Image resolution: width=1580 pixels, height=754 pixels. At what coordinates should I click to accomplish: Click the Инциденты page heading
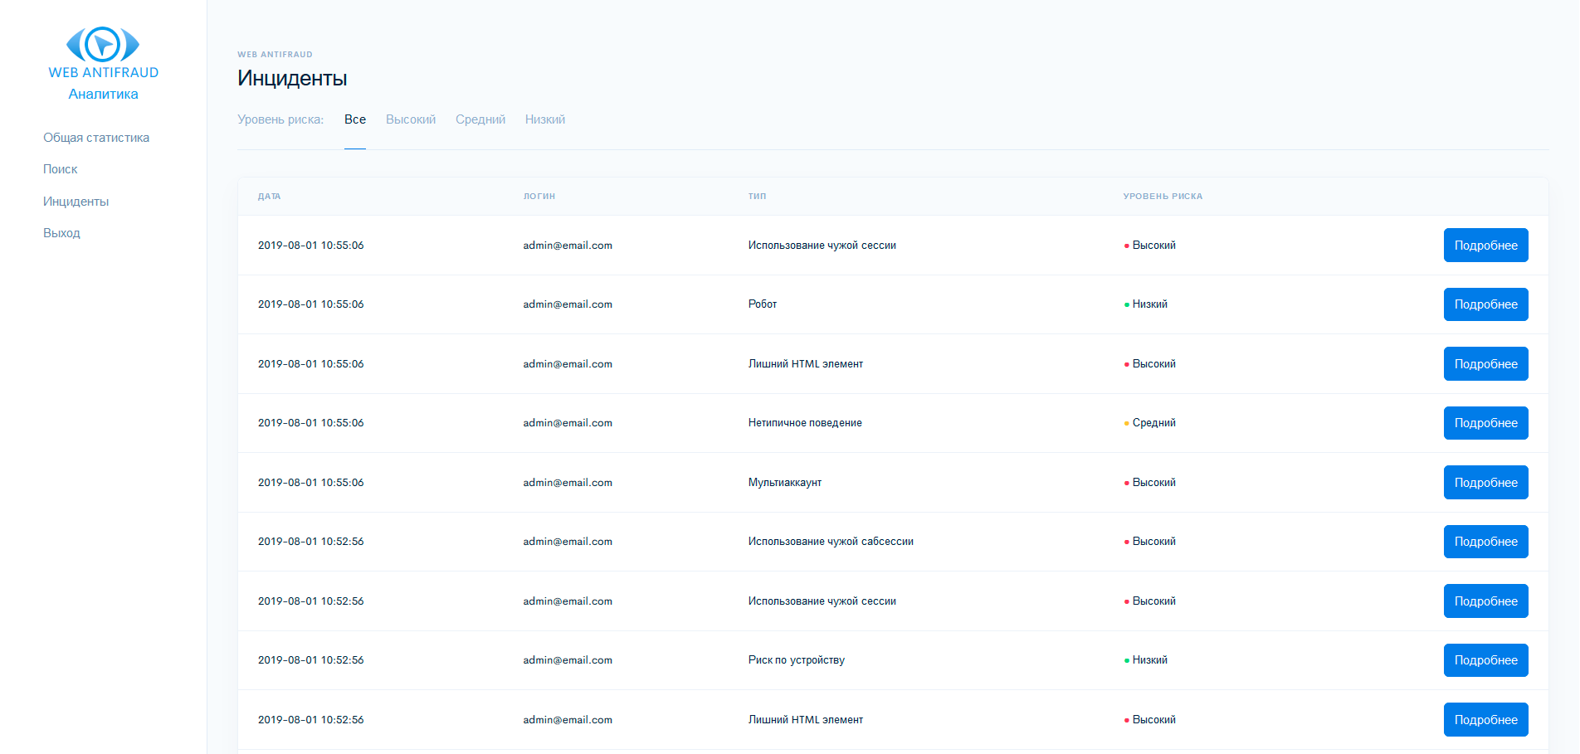[292, 78]
